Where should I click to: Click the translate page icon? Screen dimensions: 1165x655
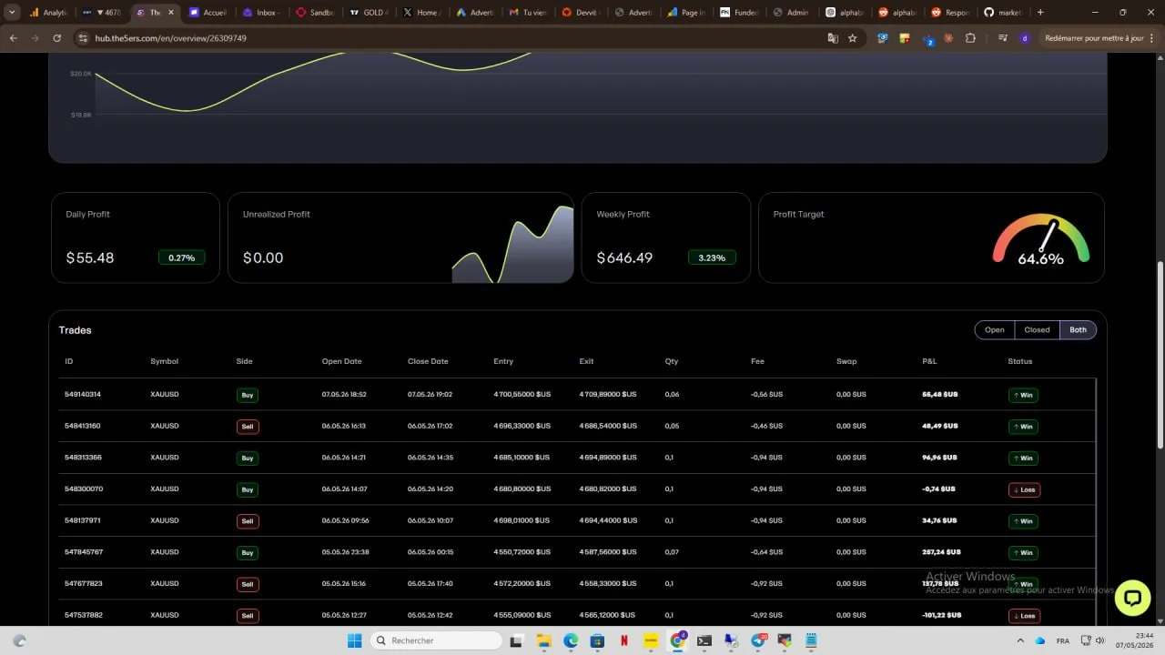pos(833,38)
